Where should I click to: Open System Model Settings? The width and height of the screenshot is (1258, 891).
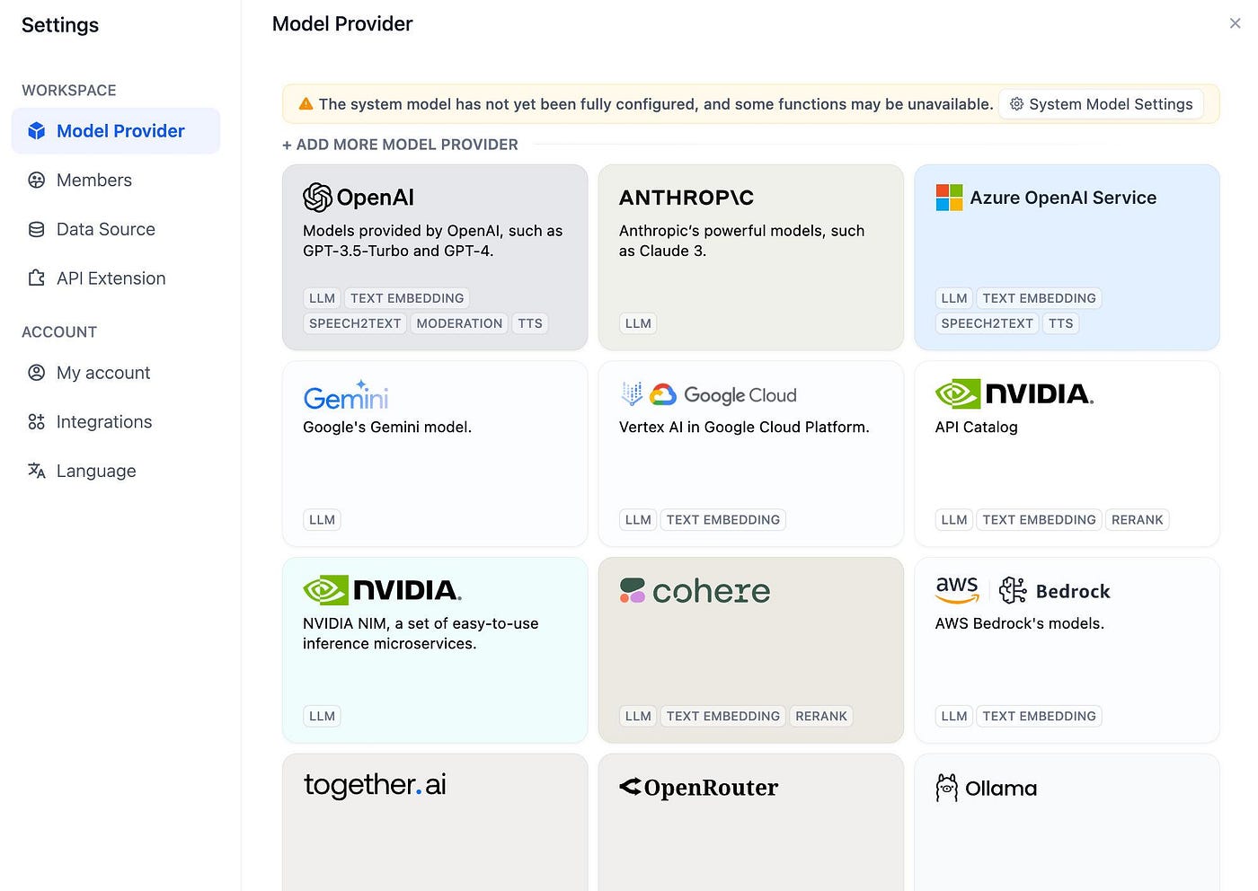pyautogui.click(x=1111, y=104)
